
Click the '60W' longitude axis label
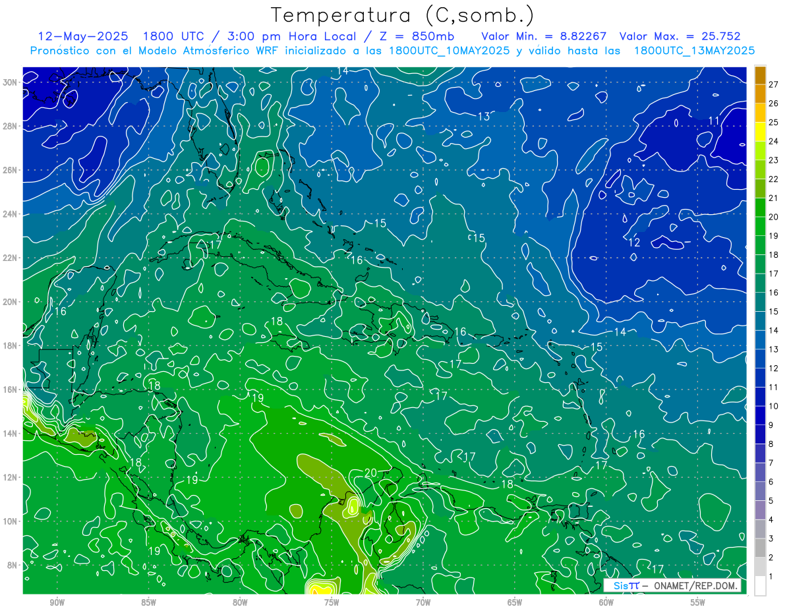pos(606,602)
